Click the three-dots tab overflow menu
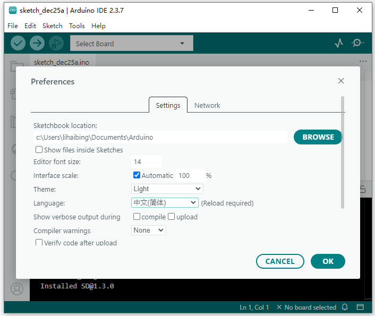This screenshot has height=316, width=375. click(363, 62)
